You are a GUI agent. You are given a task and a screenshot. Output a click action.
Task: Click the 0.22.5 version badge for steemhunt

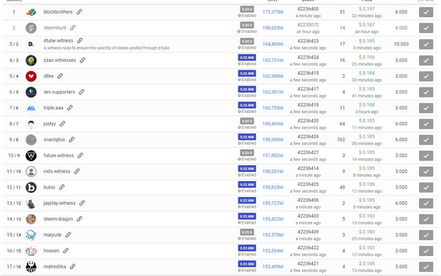(x=246, y=25)
